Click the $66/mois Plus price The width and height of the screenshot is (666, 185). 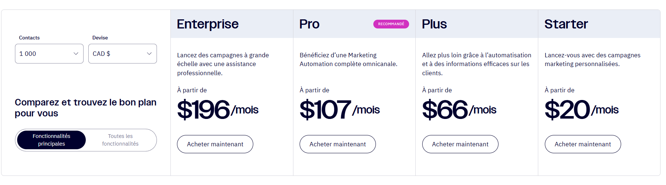[459, 109]
